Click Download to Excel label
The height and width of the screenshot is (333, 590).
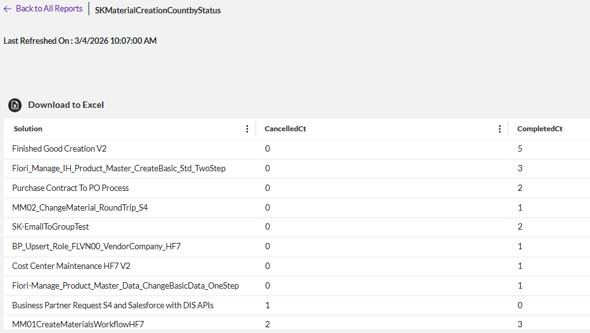point(66,105)
